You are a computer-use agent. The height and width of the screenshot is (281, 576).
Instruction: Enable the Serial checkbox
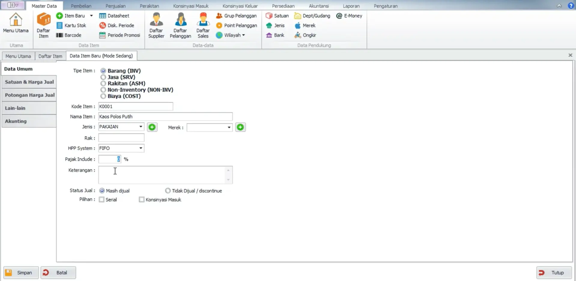pos(102,200)
